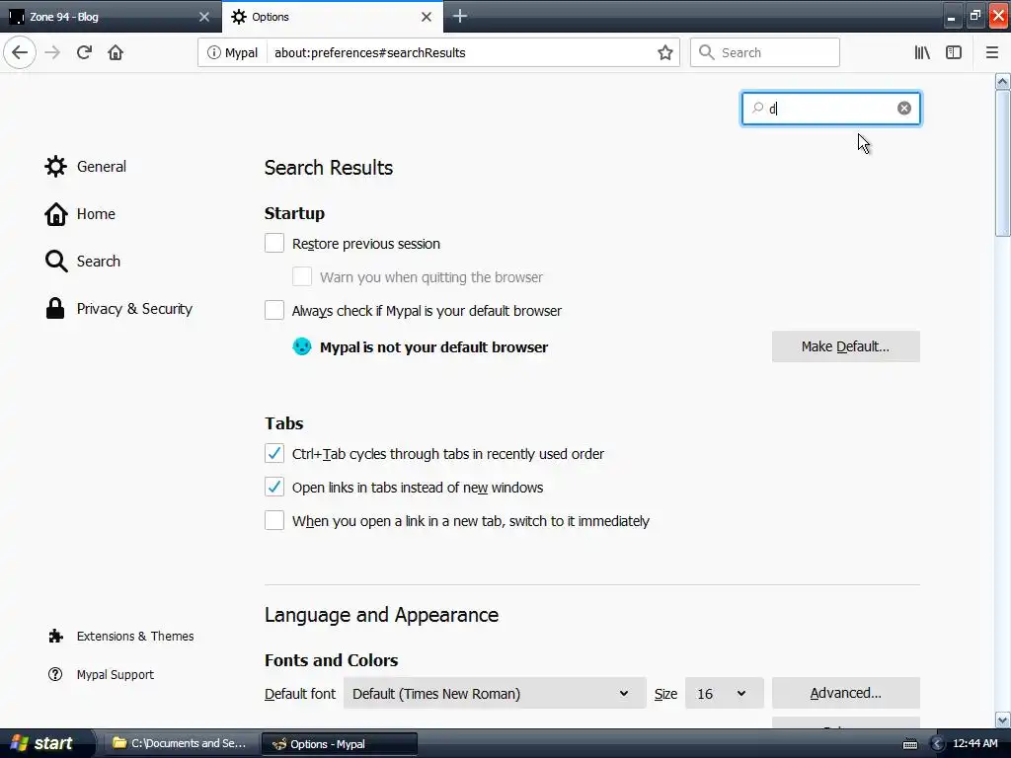1011x758 pixels.
Task: Enable Restore previous session
Action: point(274,244)
